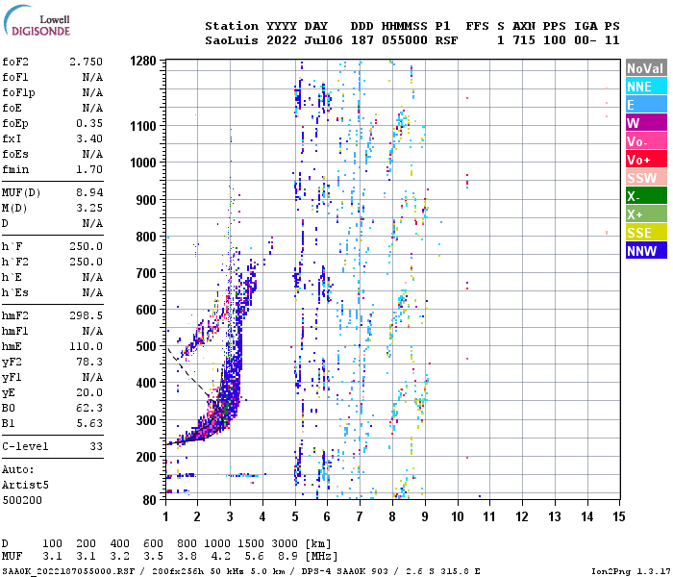The image size is (673, 577).
Task: Click the 500200 version number
Action: tap(22, 500)
